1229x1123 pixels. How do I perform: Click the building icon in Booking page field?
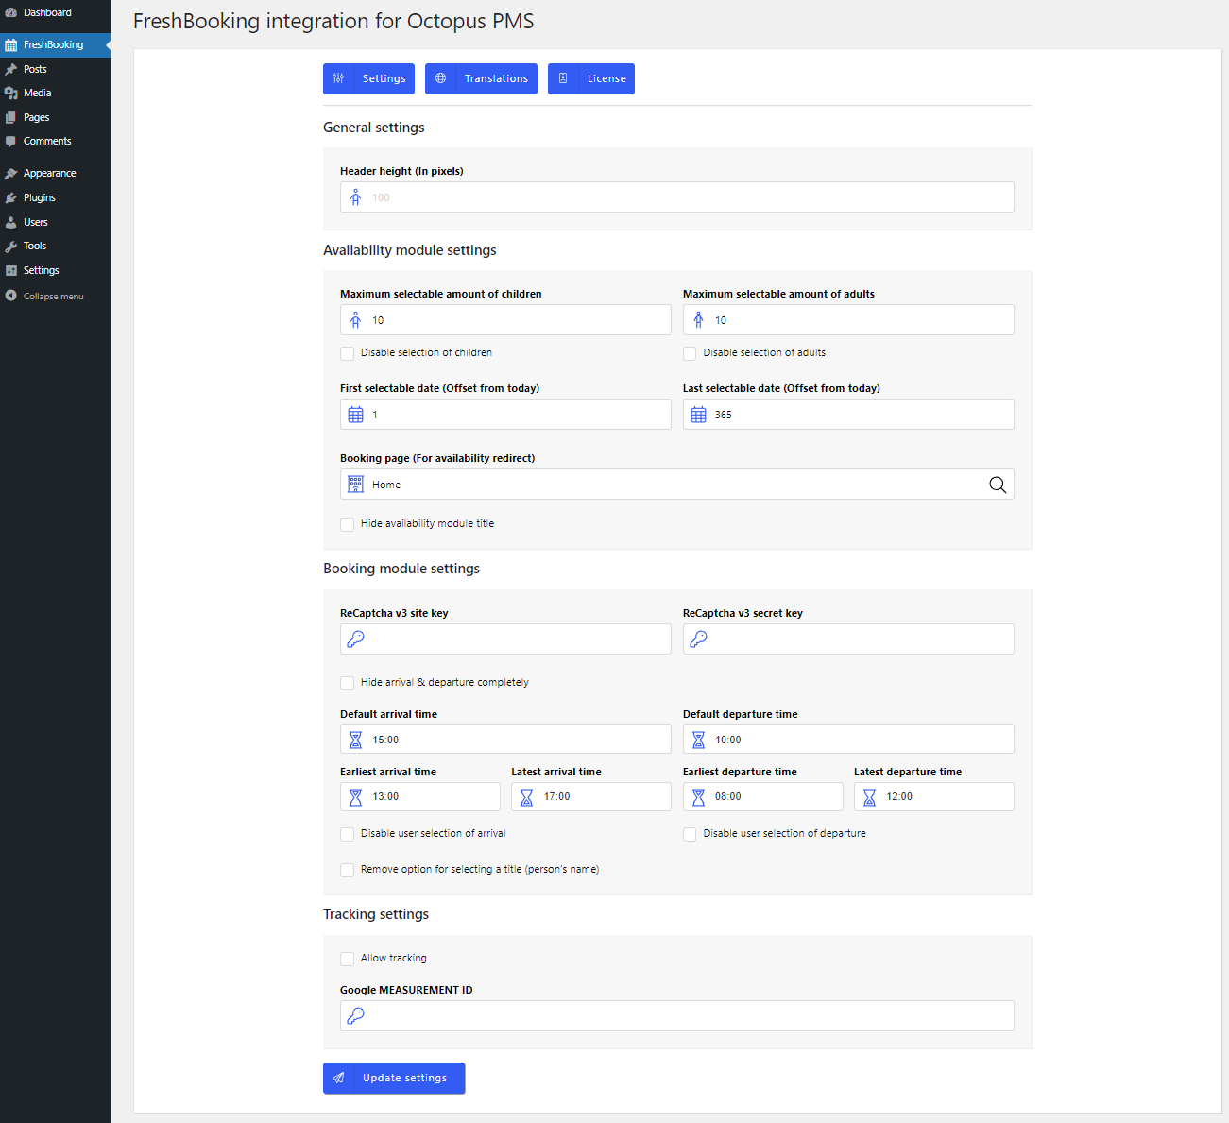pyautogui.click(x=355, y=485)
